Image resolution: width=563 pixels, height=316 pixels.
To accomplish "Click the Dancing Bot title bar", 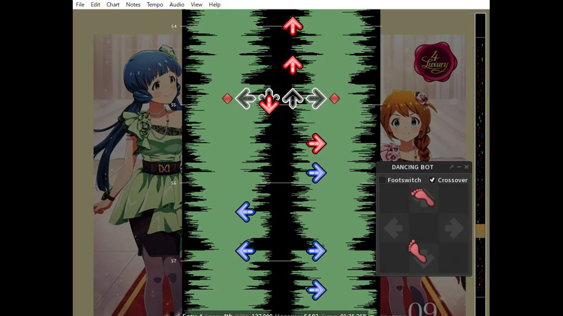I will pyautogui.click(x=412, y=167).
